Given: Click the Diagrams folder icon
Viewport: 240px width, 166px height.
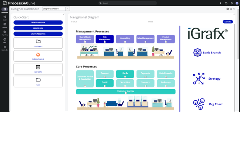Looking at the screenshot, I should (x=38, y=41).
